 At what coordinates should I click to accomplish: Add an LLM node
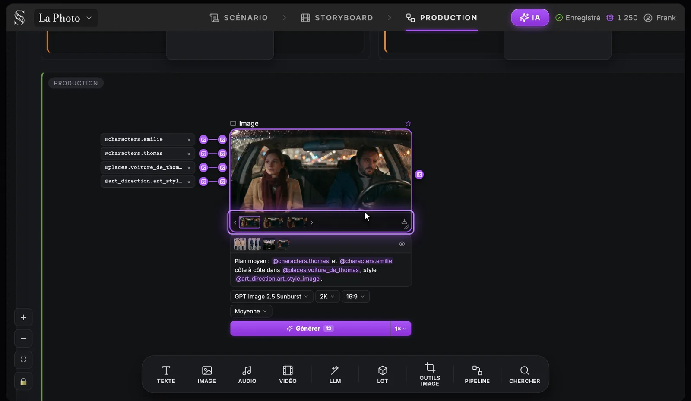(x=335, y=374)
